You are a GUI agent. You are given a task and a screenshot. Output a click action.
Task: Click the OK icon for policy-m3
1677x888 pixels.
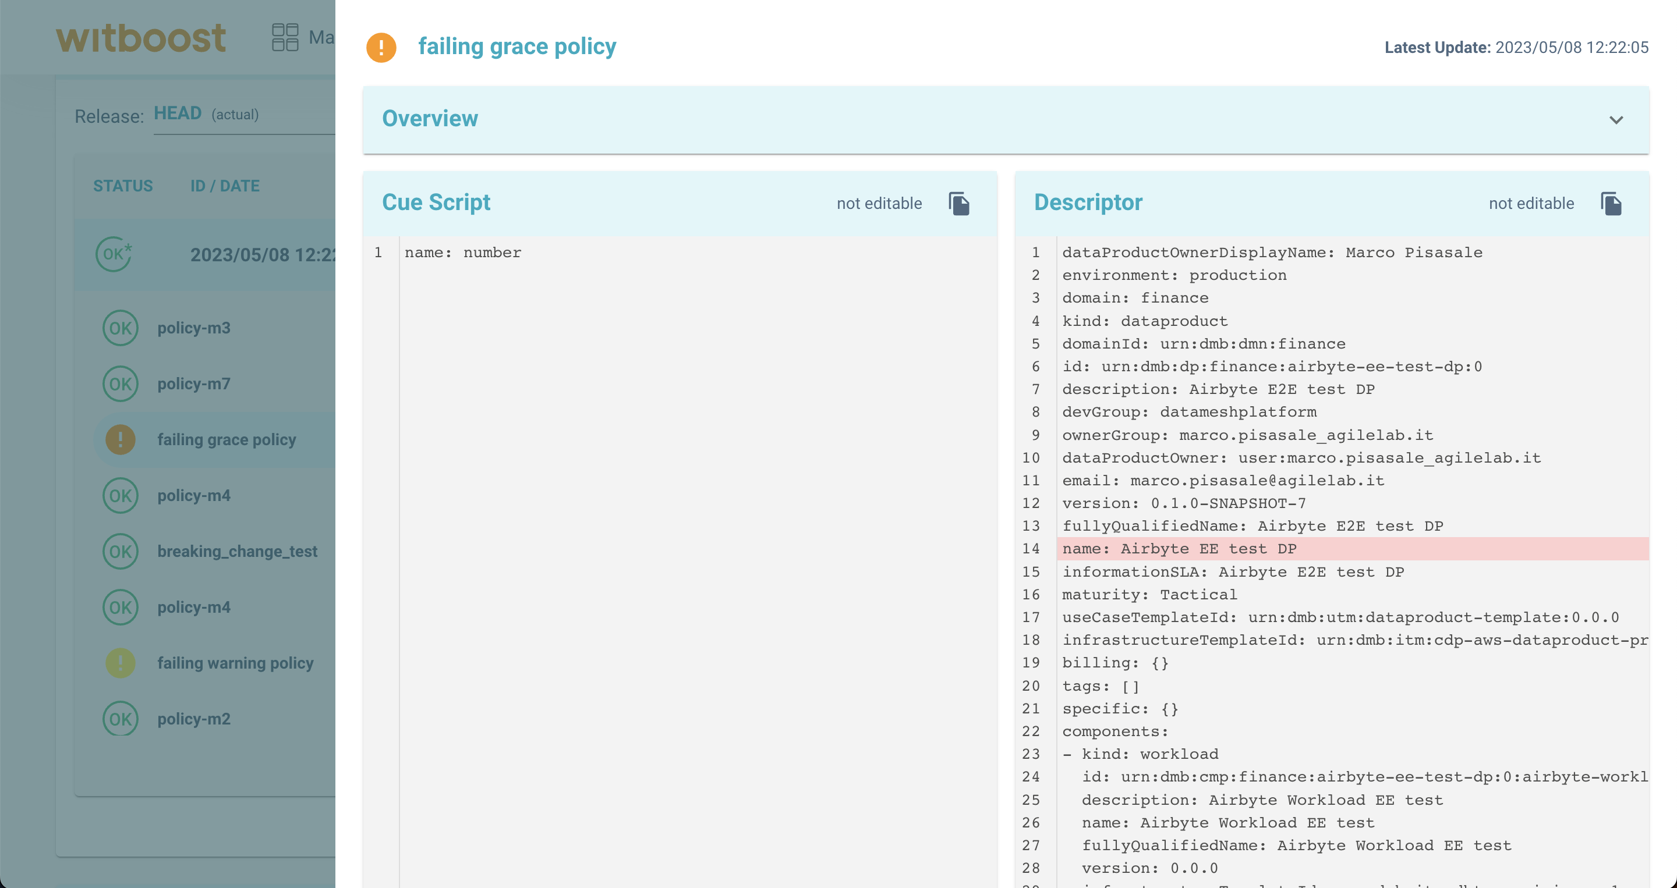(121, 328)
